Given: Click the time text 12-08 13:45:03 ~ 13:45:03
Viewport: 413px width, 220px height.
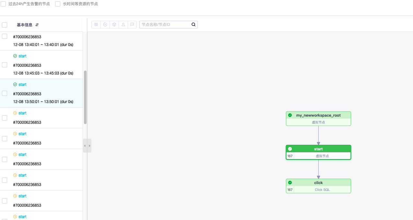Looking at the screenshot, I should point(43,73).
